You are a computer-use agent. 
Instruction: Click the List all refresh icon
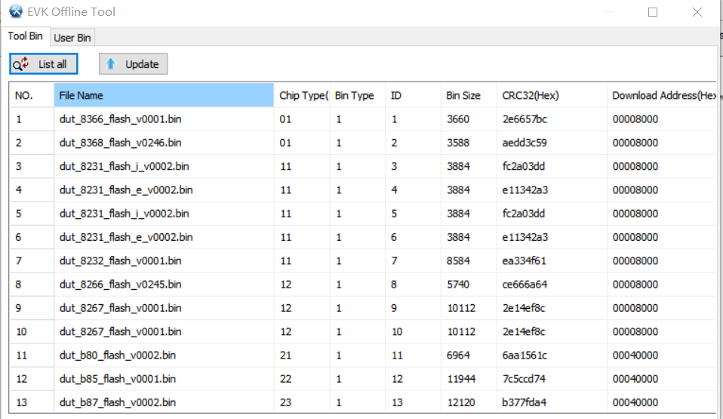coord(20,64)
